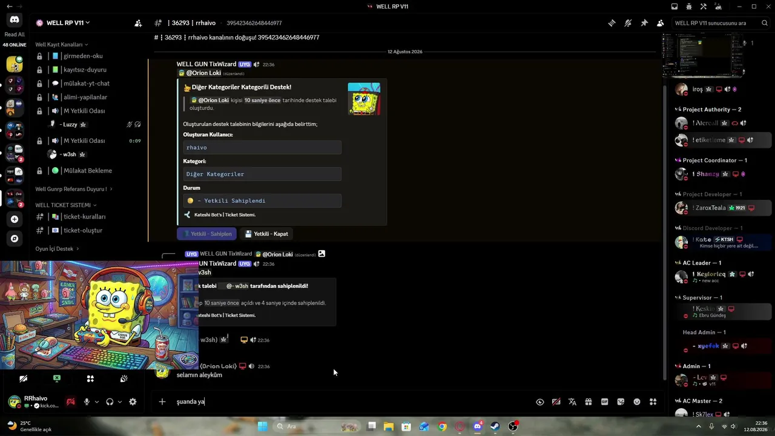Click the plus attachment button in message box
Image resolution: width=775 pixels, height=436 pixels.
tap(162, 401)
